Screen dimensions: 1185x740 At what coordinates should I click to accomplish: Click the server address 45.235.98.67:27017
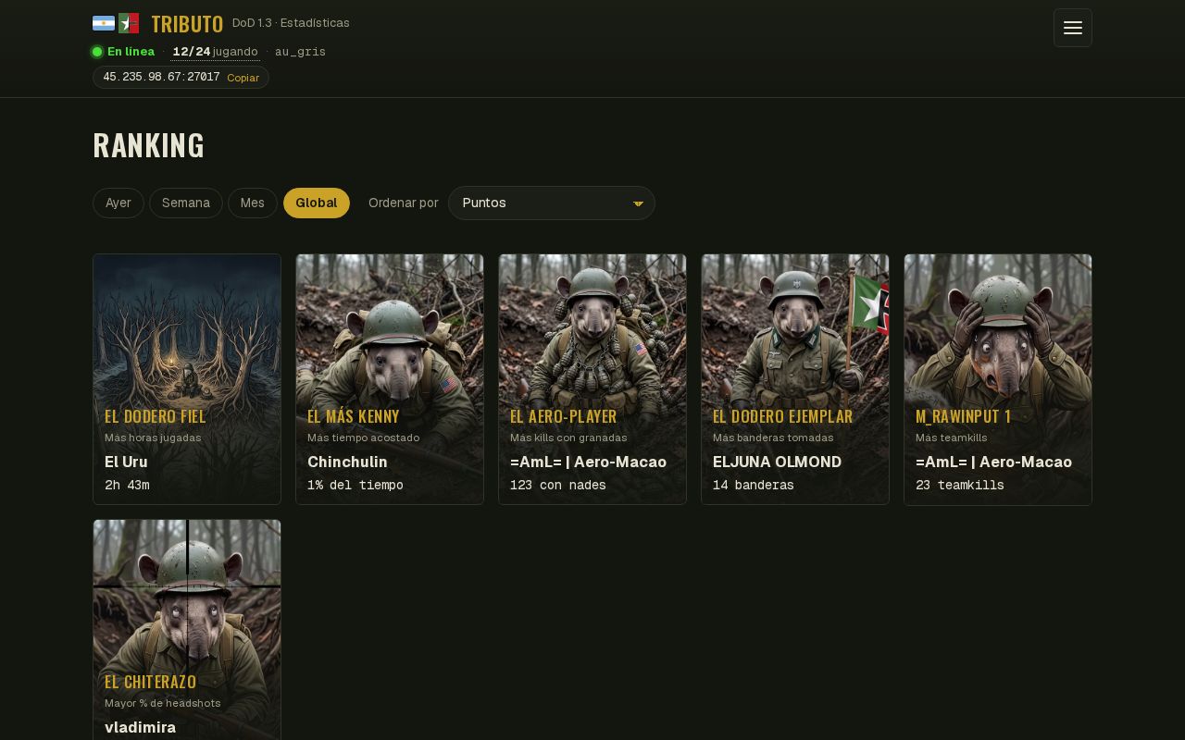(161, 77)
